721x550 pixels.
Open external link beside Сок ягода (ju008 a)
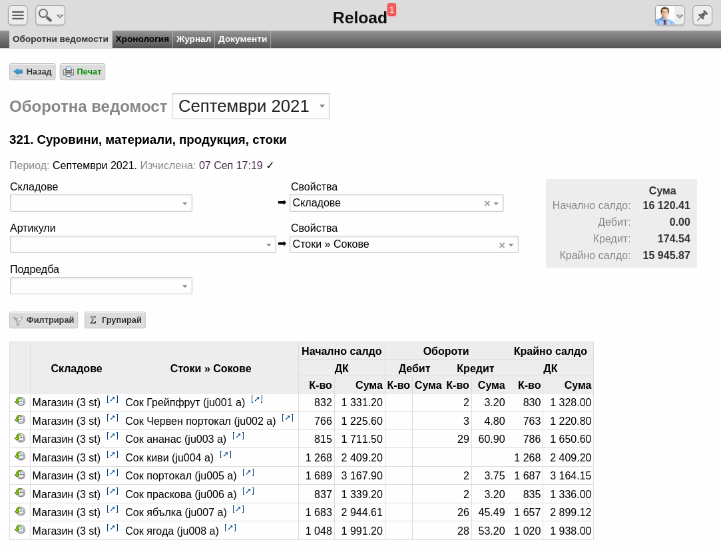[230, 527]
